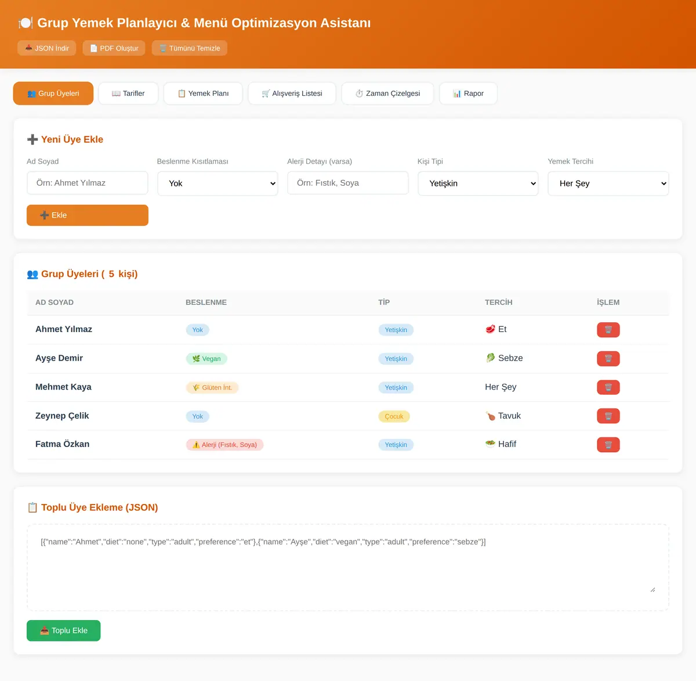Click clipboard icon before Toplu Üye Ekleme
This screenshot has width=696, height=681.
point(32,507)
